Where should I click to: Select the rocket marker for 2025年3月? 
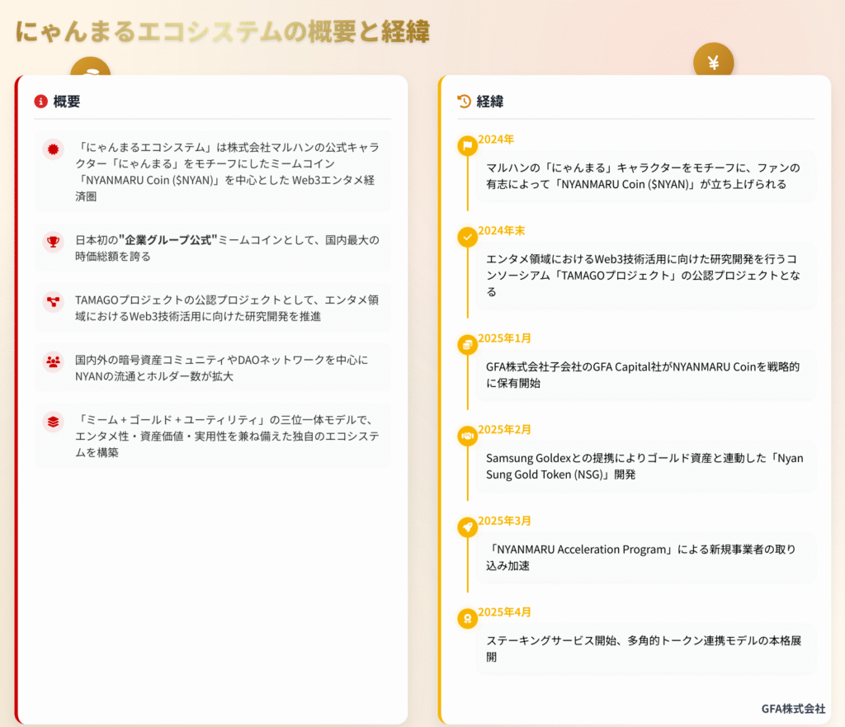[467, 526]
